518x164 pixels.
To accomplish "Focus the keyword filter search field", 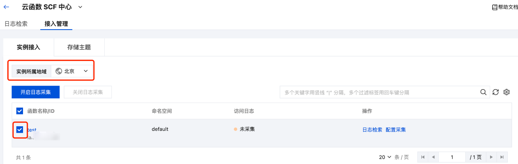I will click(378, 92).
